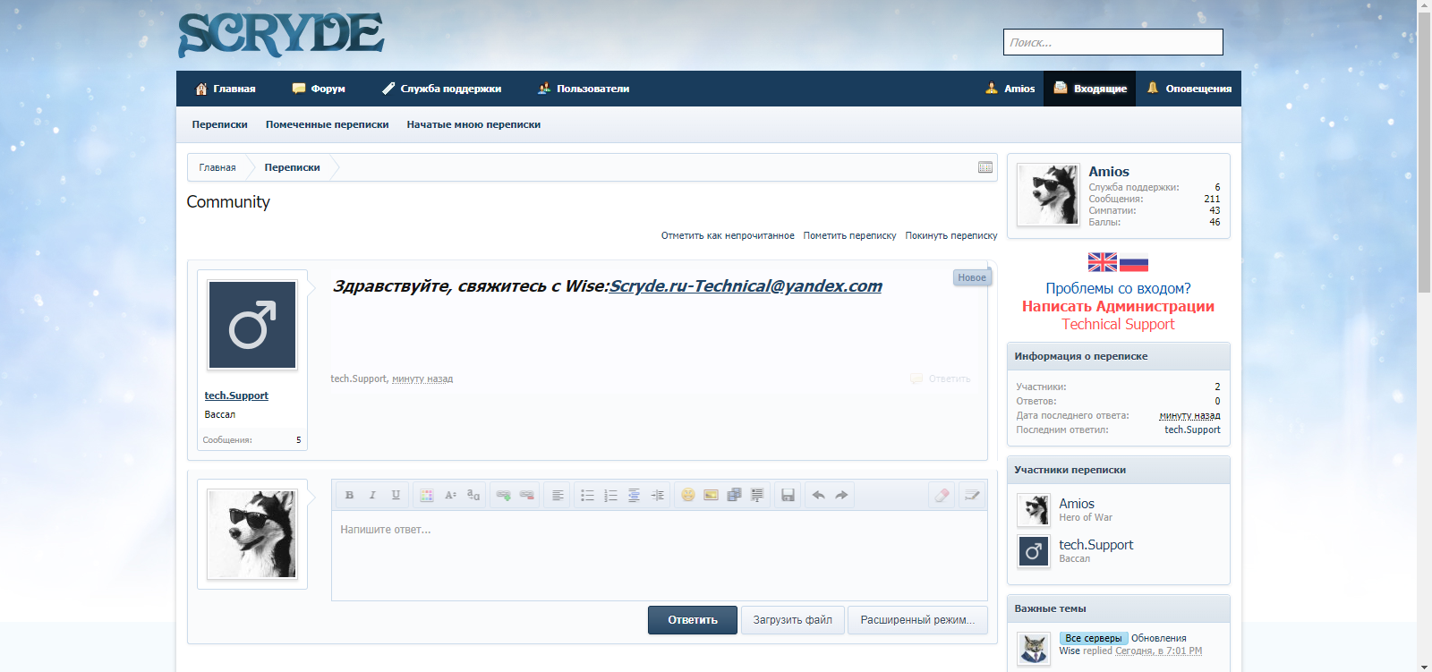This screenshot has width=1432, height=672.
Task: Insert an image into the reply
Action: 711,495
